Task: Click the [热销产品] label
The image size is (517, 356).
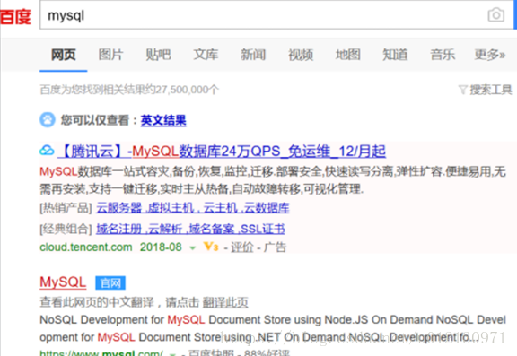Action: pos(66,208)
